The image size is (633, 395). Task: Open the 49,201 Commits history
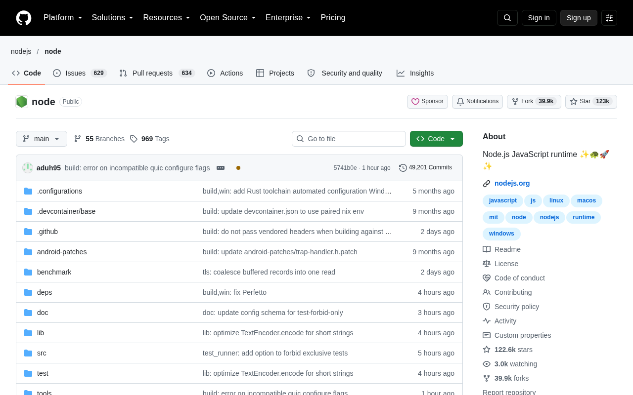[426, 168]
